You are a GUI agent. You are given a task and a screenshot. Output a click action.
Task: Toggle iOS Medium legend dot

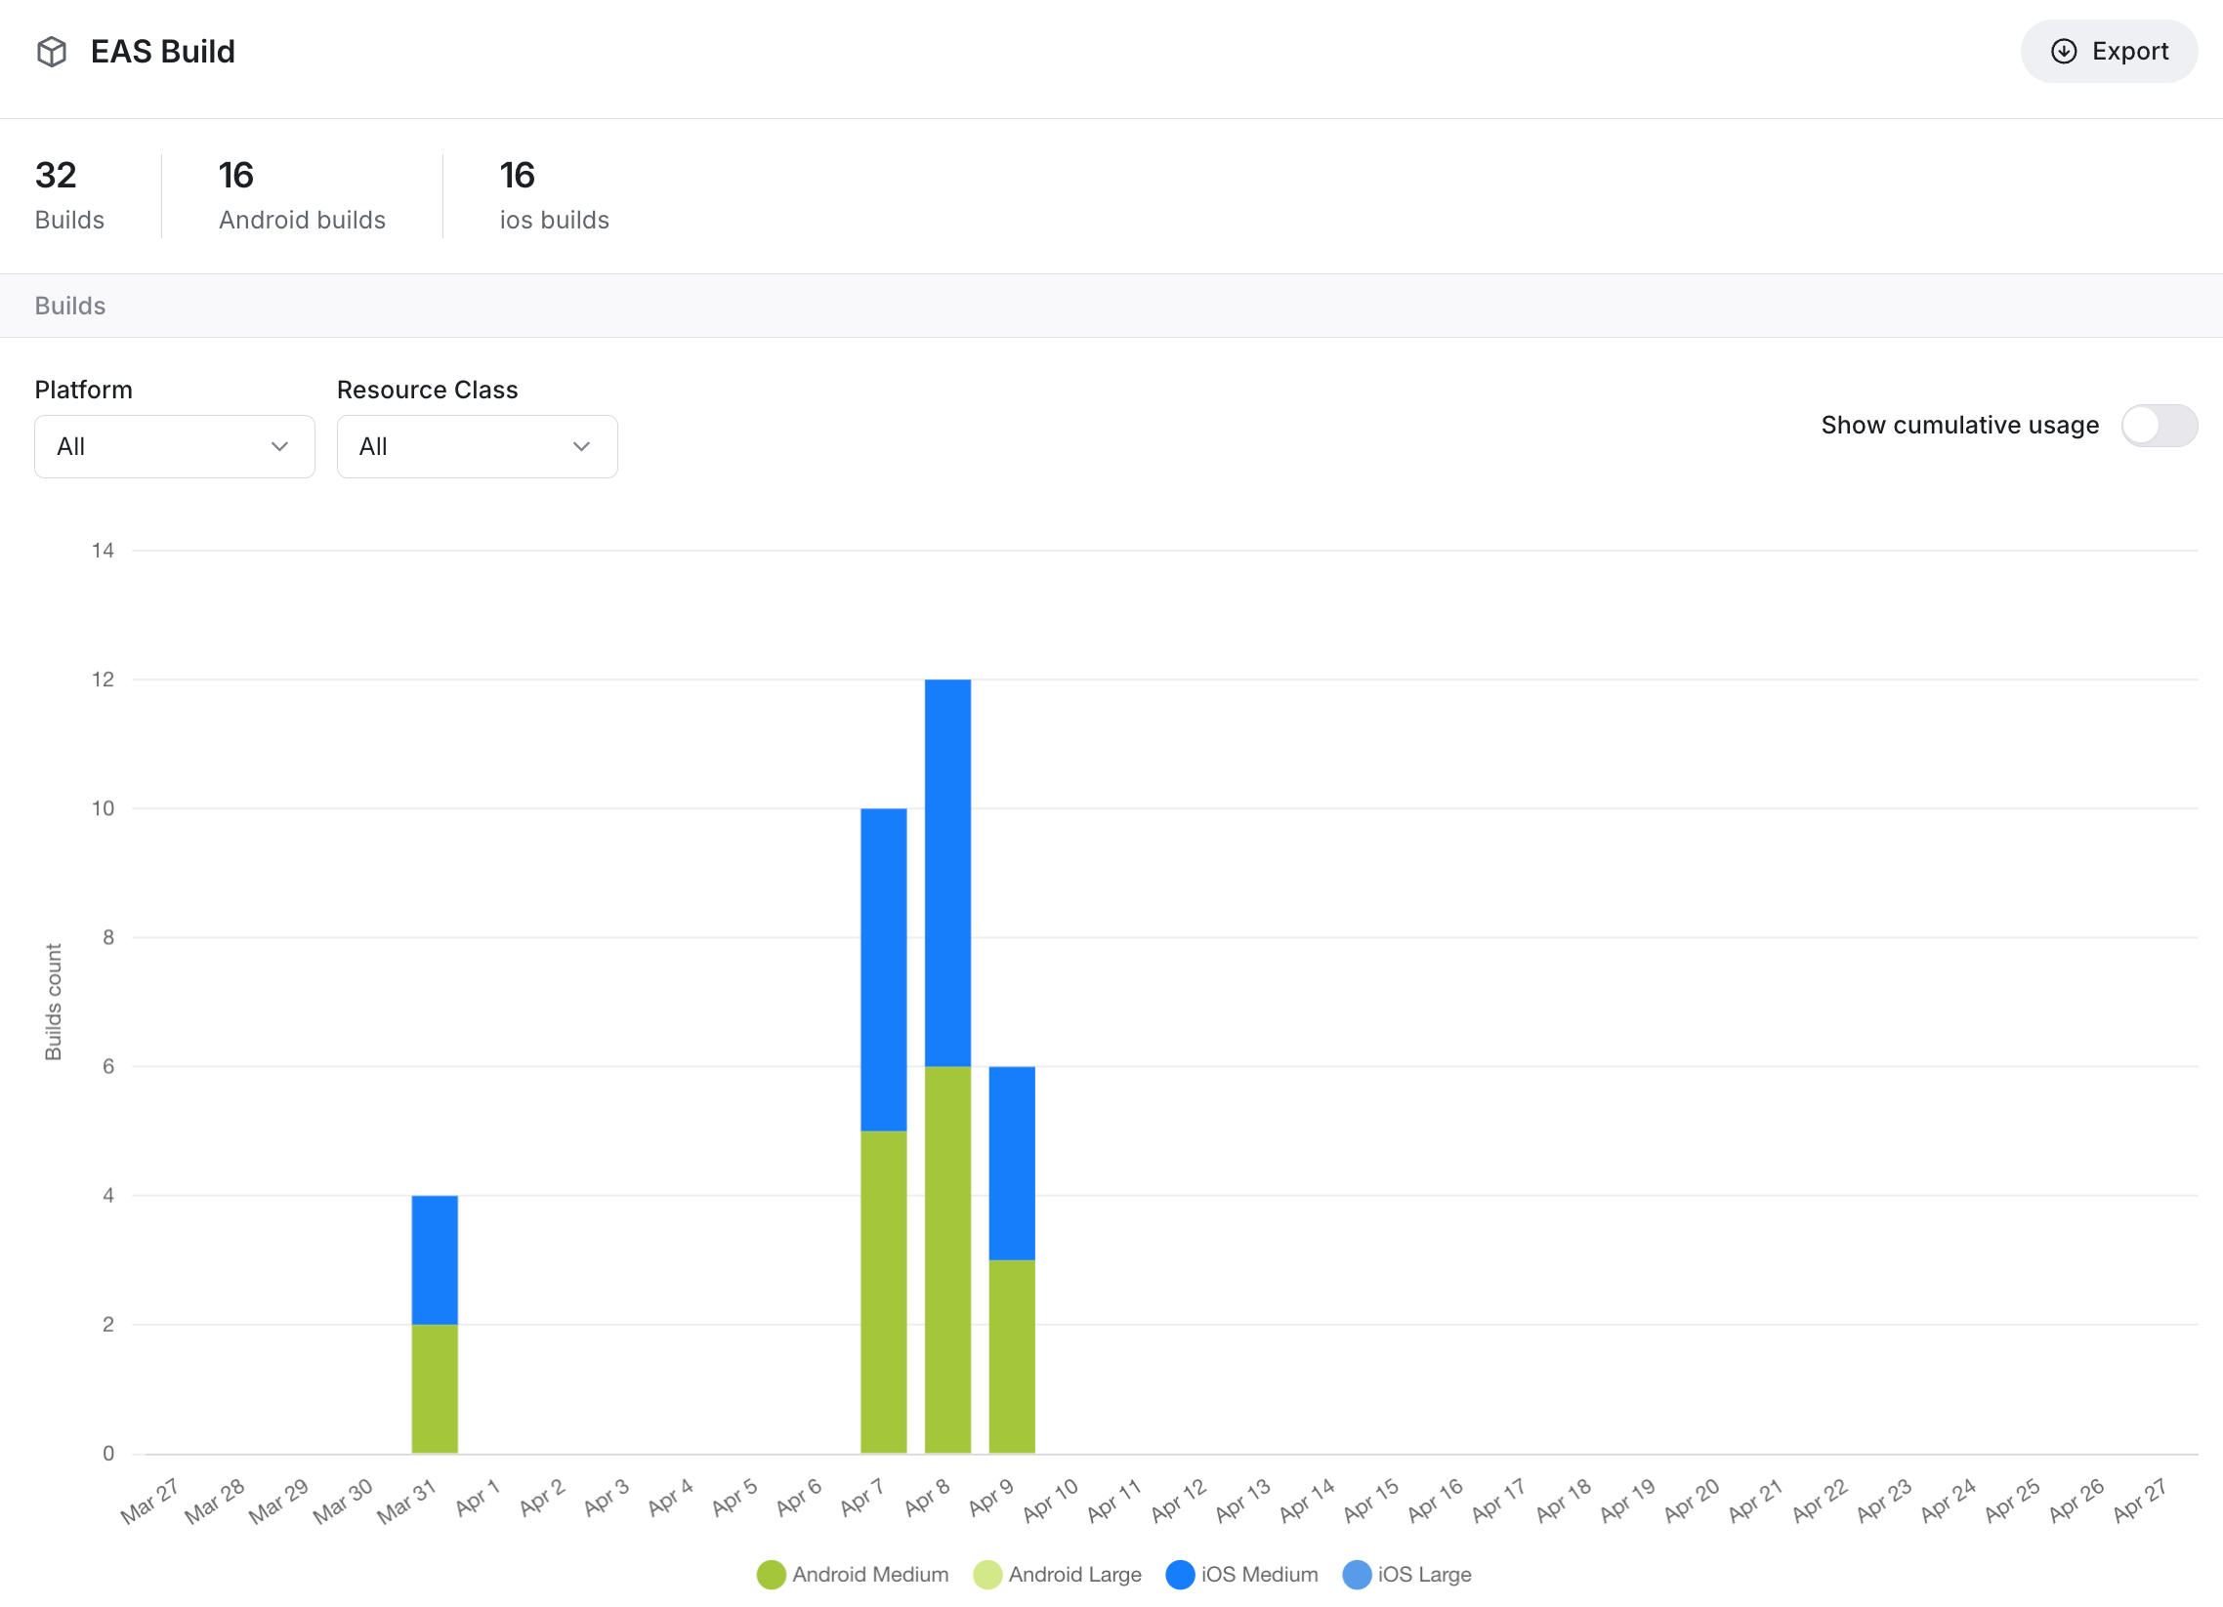pyautogui.click(x=1180, y=1574)
